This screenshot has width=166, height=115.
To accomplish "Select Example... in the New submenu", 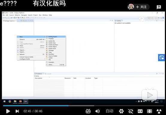I will click(x=56, y=62).
